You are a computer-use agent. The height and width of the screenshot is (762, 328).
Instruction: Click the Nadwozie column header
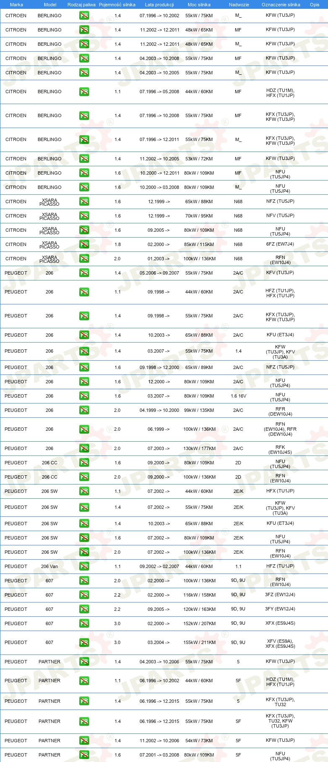coord(239,5)
